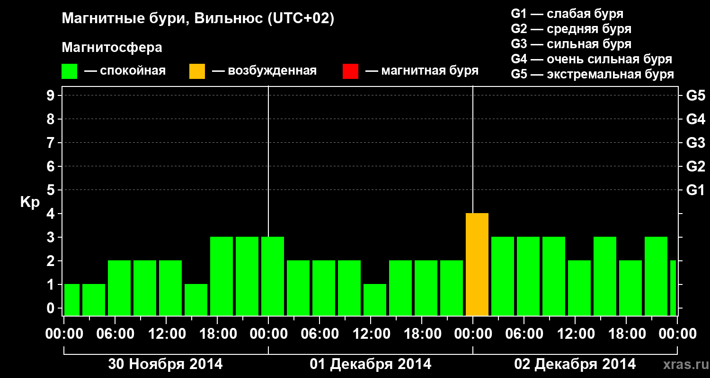Image resolution: width=710 pixels, height=378 pixels.
Task: Click the right-axis 'G3' level label
Action: (x=695, y=143)
